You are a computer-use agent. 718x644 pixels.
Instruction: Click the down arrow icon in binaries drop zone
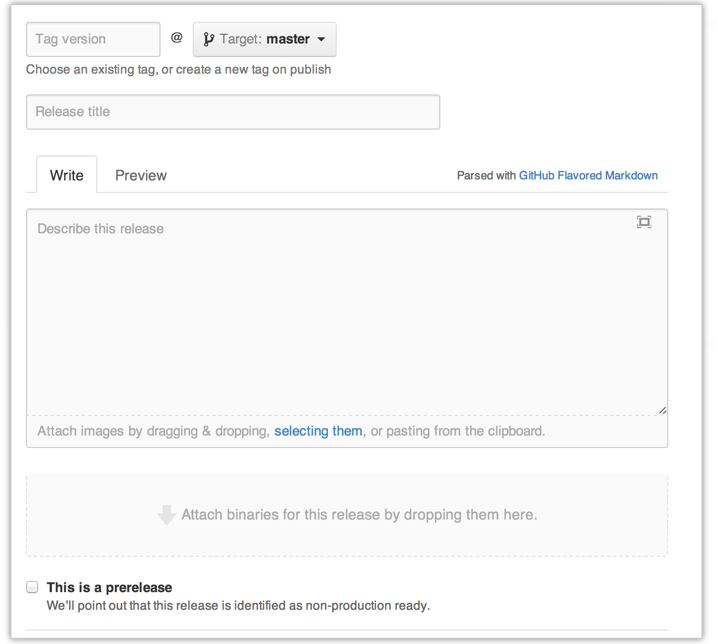pyautogui.click(x=167, y=515)
